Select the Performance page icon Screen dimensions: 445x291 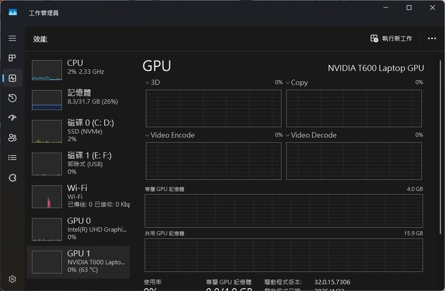[12, 78]
